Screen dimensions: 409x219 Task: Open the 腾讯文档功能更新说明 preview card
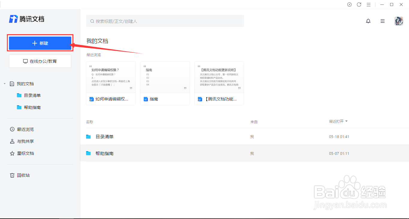click(x=219, y=83)
